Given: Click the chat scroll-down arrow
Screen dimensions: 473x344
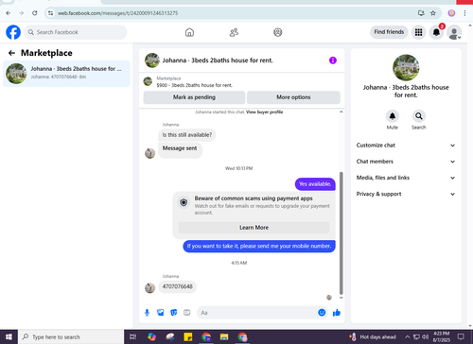Looking at the screenshot, I should [x=341, y=298].
